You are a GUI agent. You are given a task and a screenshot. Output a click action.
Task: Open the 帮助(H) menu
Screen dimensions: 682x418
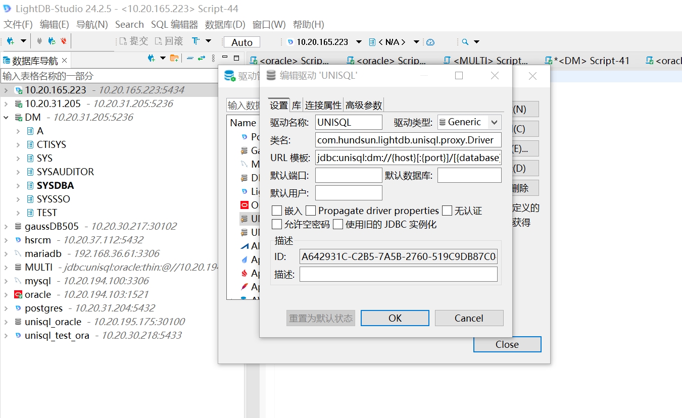click(309, 24)
